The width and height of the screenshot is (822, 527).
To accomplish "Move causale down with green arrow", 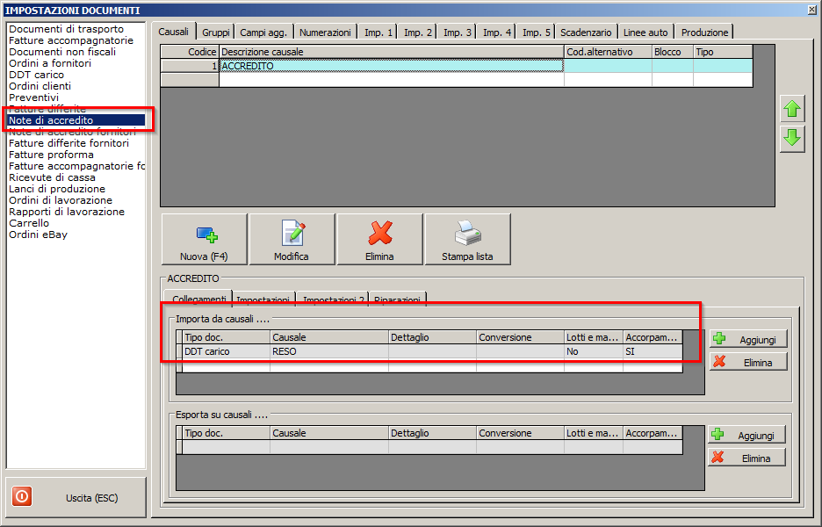I will point(792,139).
